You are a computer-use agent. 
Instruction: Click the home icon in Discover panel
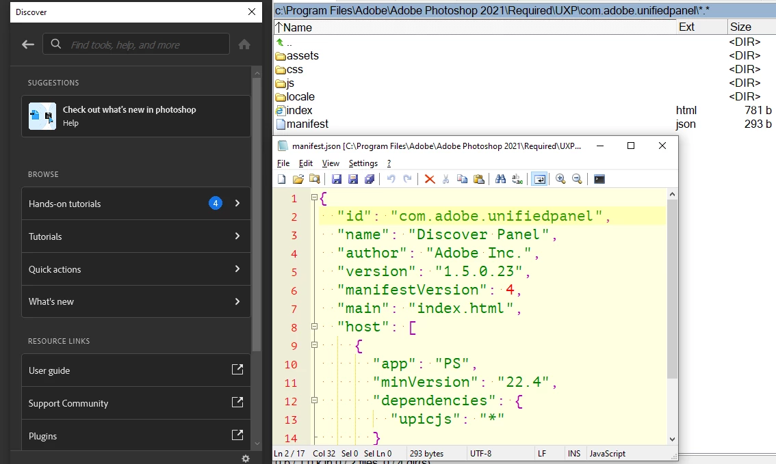[244, 44]
